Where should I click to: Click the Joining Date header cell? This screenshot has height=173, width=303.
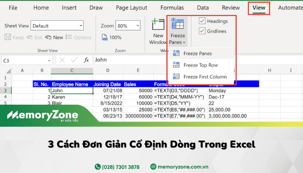pos(108,84)
